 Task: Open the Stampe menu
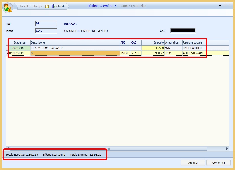click(38, 6)
